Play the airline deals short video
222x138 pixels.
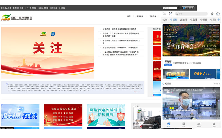[191, 104]
